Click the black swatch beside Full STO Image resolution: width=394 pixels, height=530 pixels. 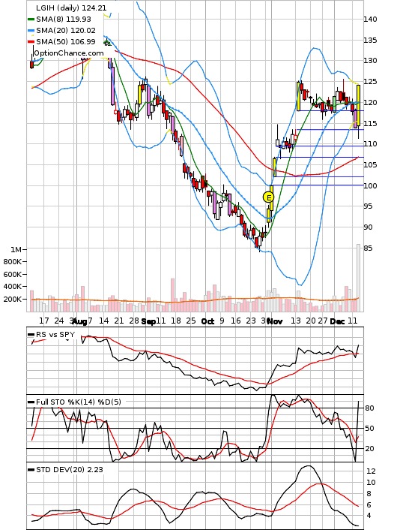point(31,402)
